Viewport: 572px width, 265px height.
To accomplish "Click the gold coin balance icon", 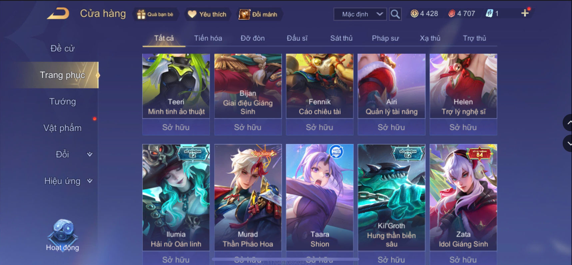I will [414, 14].
